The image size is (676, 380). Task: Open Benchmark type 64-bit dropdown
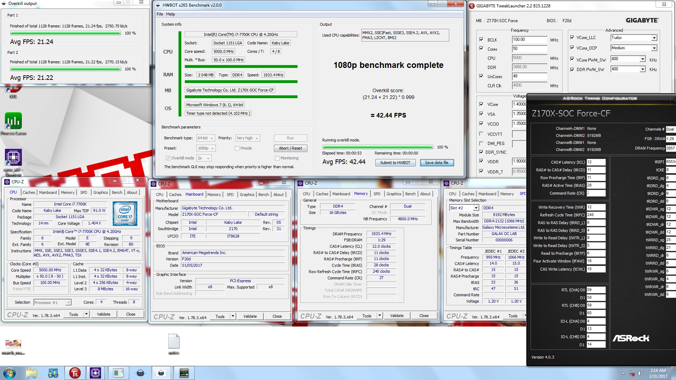click(x=205, y=138)
